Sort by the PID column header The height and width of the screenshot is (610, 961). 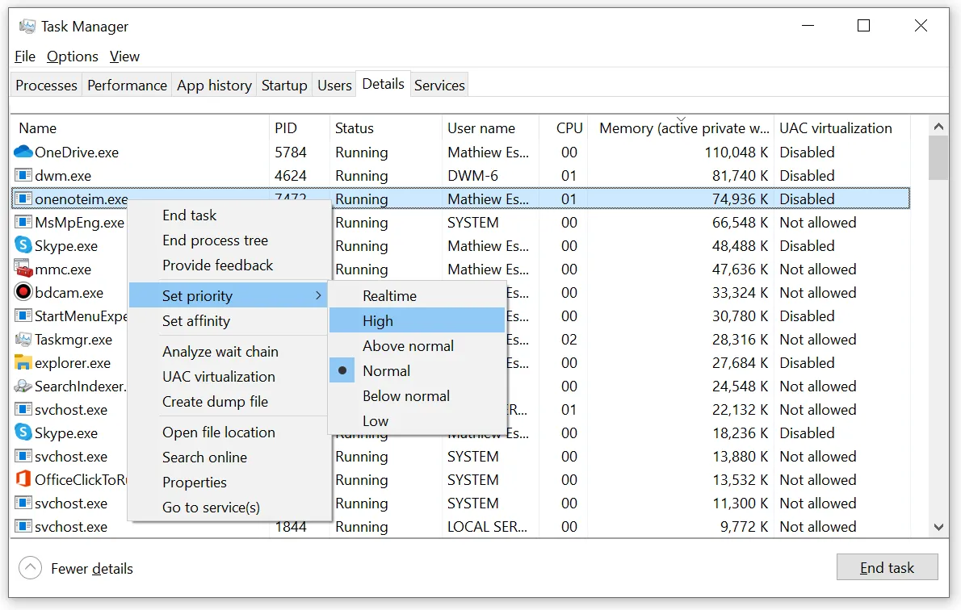(x=299, y=128)
